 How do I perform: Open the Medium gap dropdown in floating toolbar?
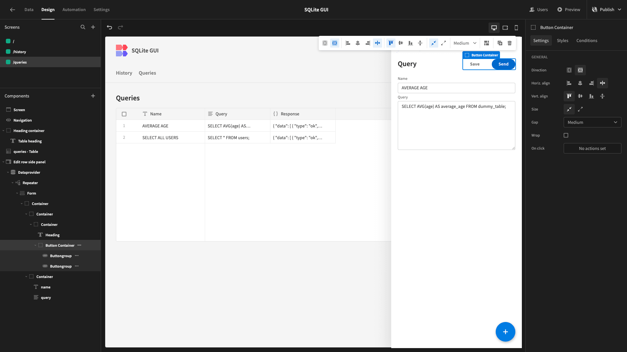(465, 43)
